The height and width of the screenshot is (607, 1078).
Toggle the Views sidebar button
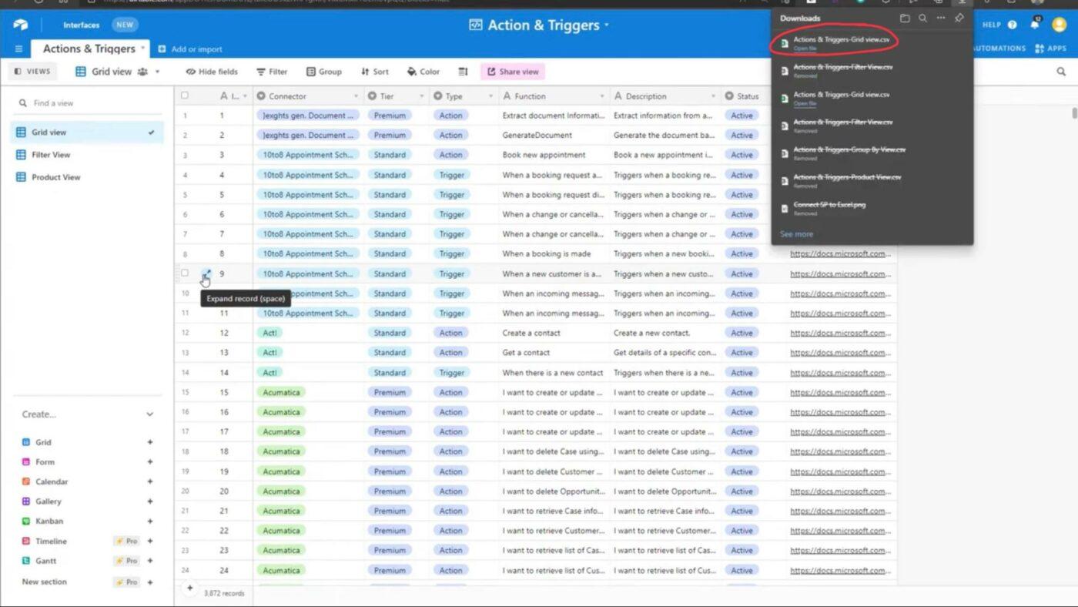pyautogui.click(x=32, y=72)
